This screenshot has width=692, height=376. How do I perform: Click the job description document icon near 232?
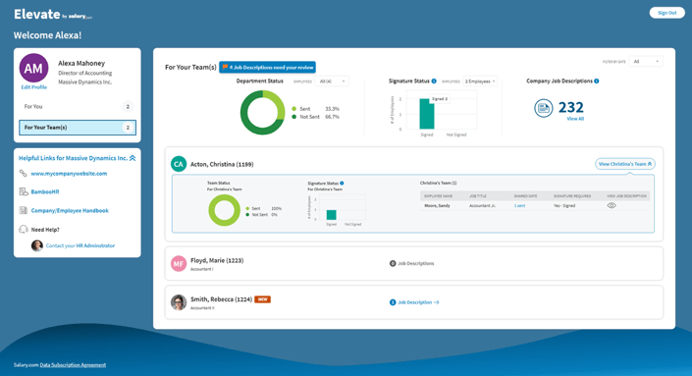click(x=543, y=108)
